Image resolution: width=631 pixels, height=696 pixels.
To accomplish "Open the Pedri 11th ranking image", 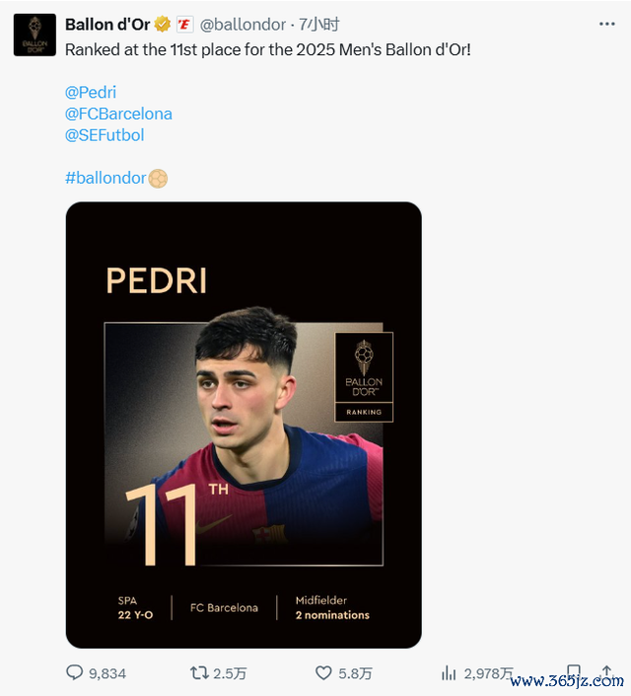I will [x=244, y=425].
